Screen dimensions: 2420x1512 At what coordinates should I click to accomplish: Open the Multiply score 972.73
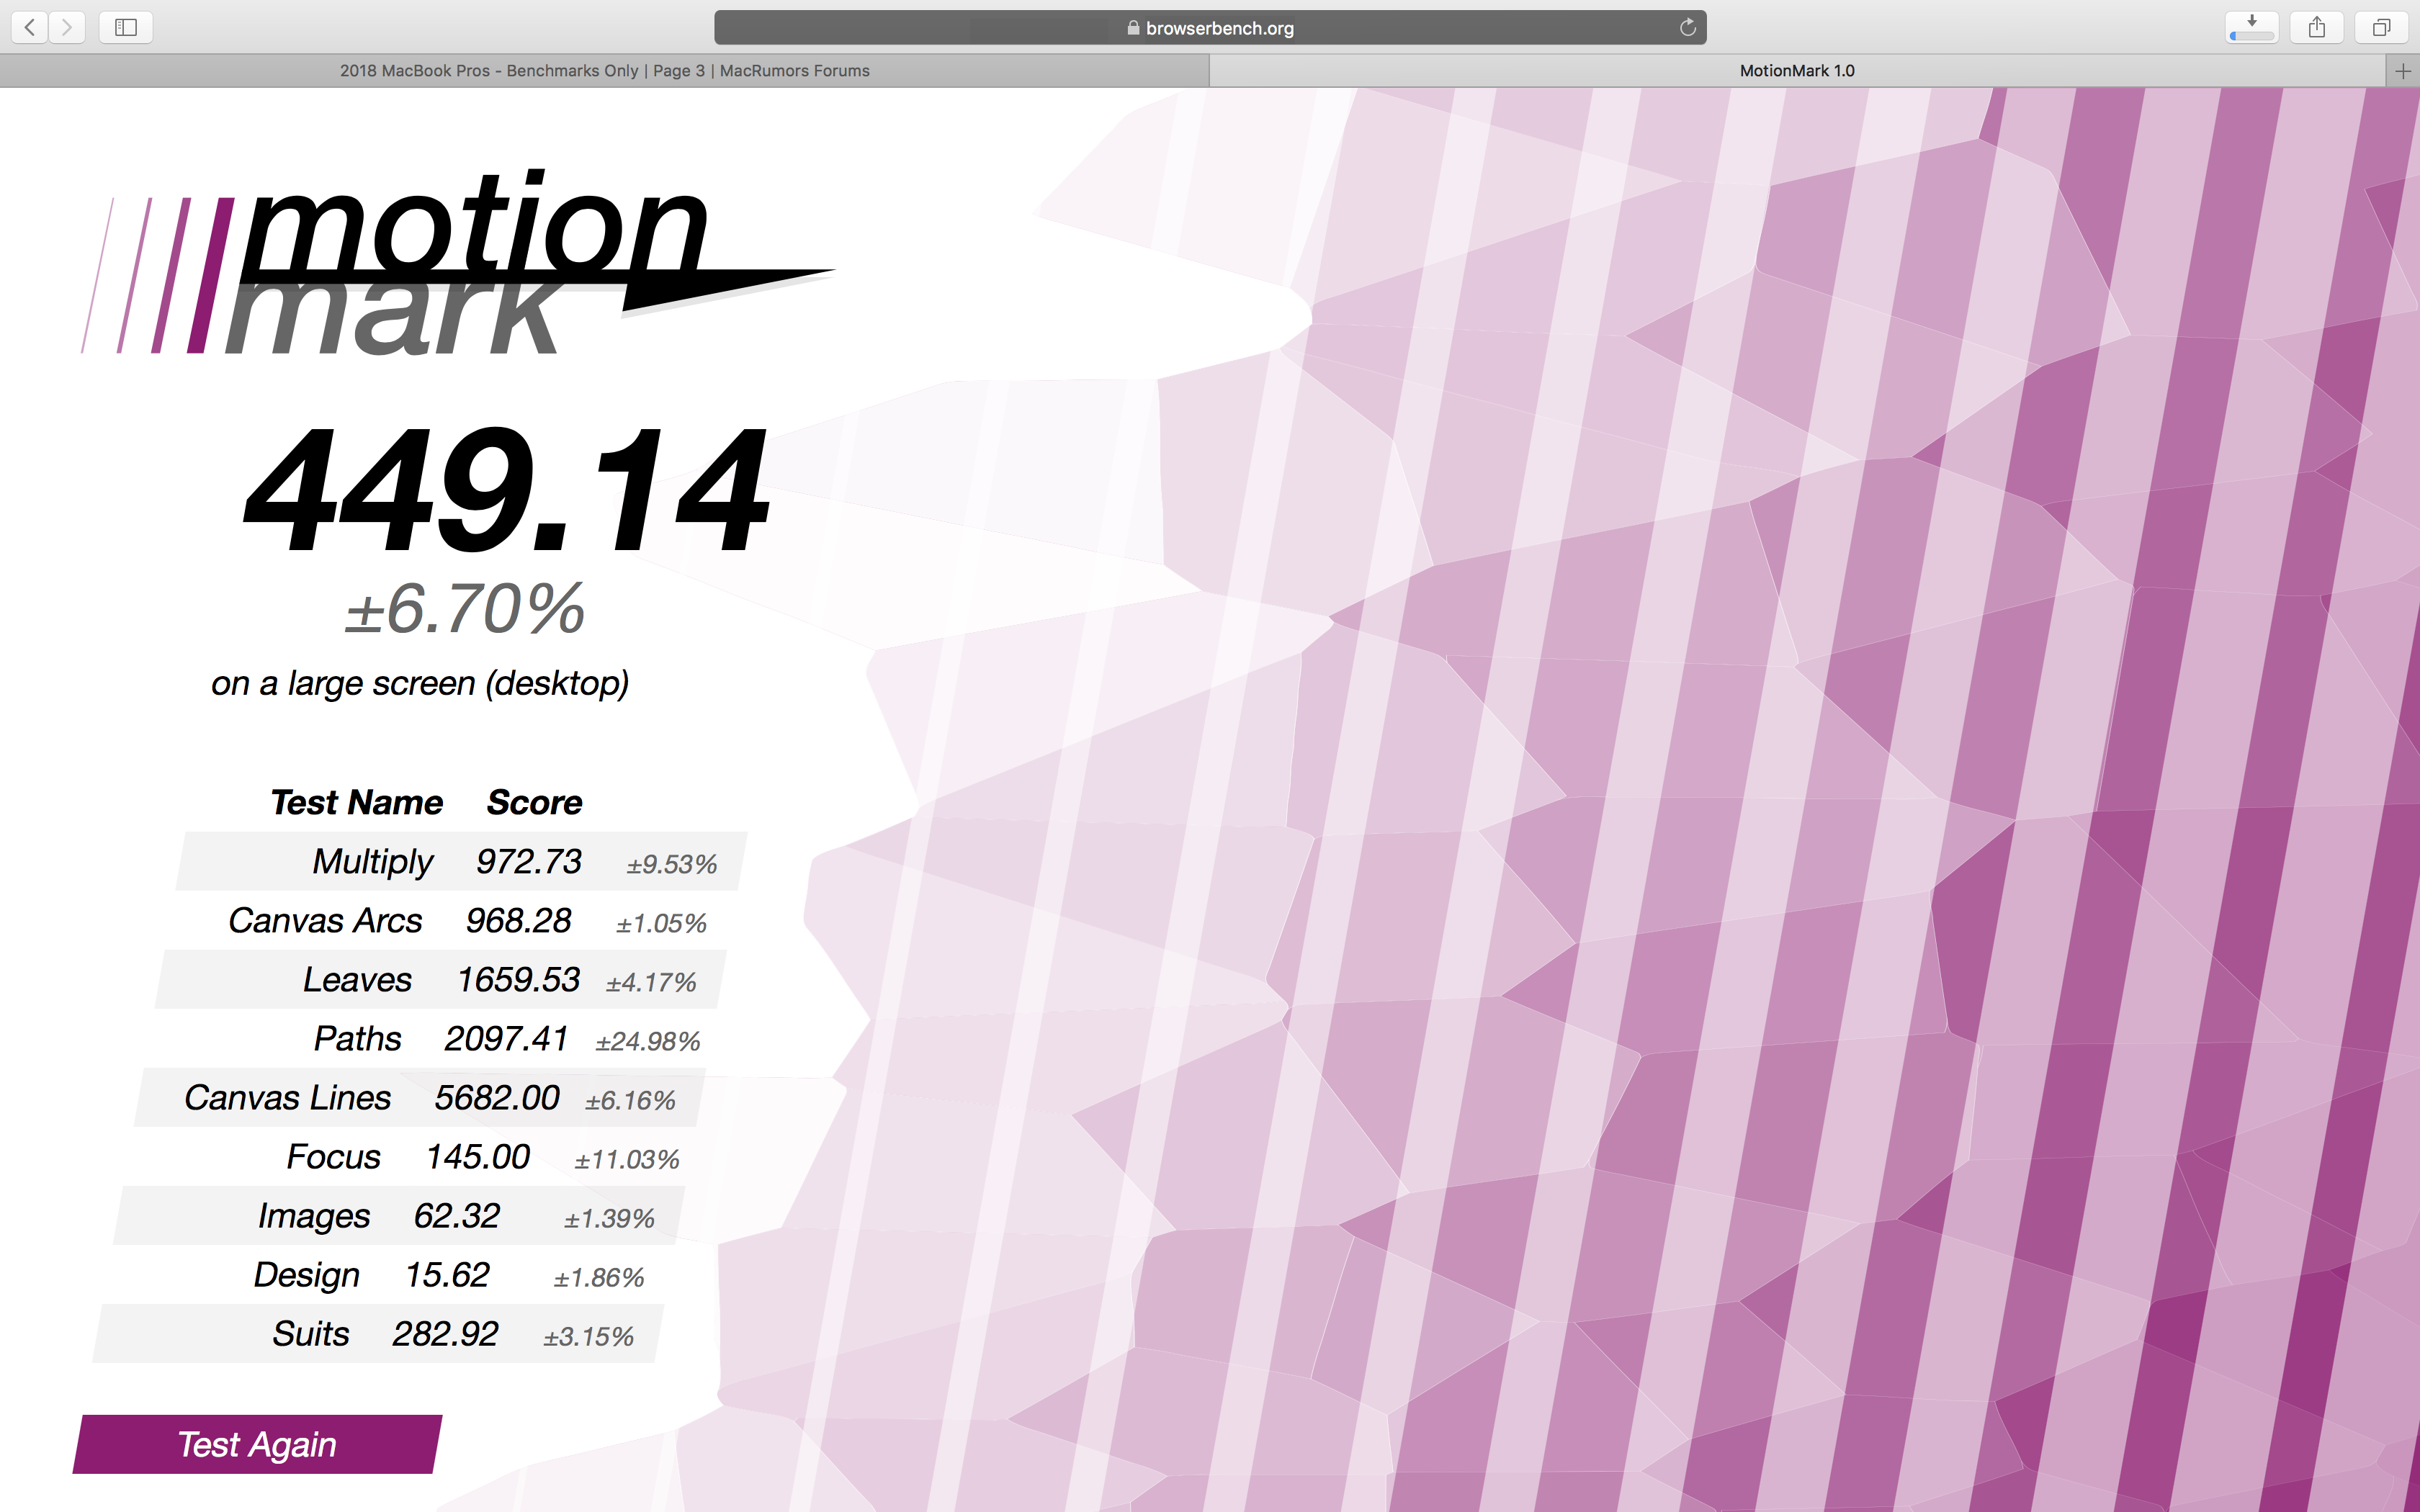[x=528, y=861]
